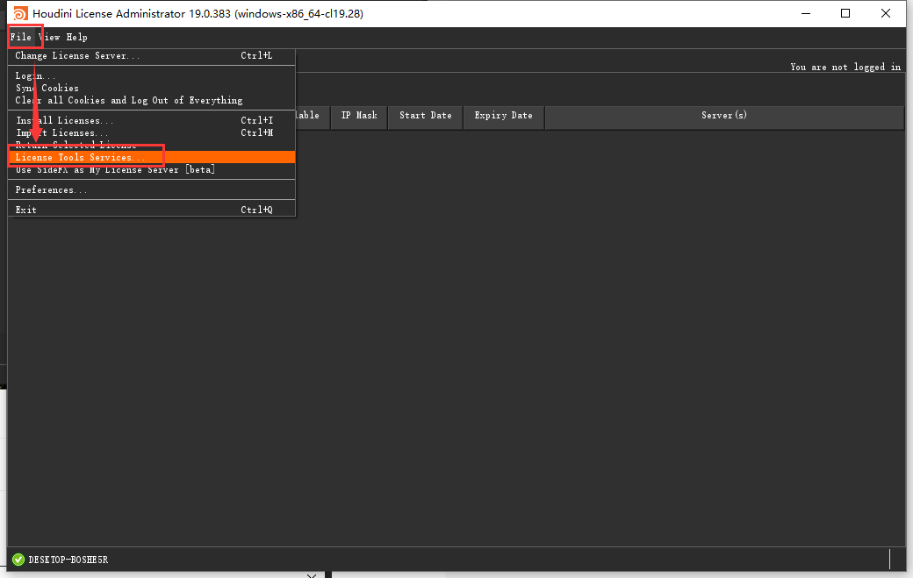The image size is (913, 578).
Task: Click the Server(s) column header
Action: [723, 116]
